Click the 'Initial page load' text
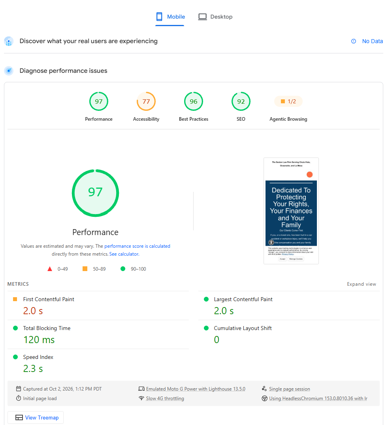 pos(40,398)
